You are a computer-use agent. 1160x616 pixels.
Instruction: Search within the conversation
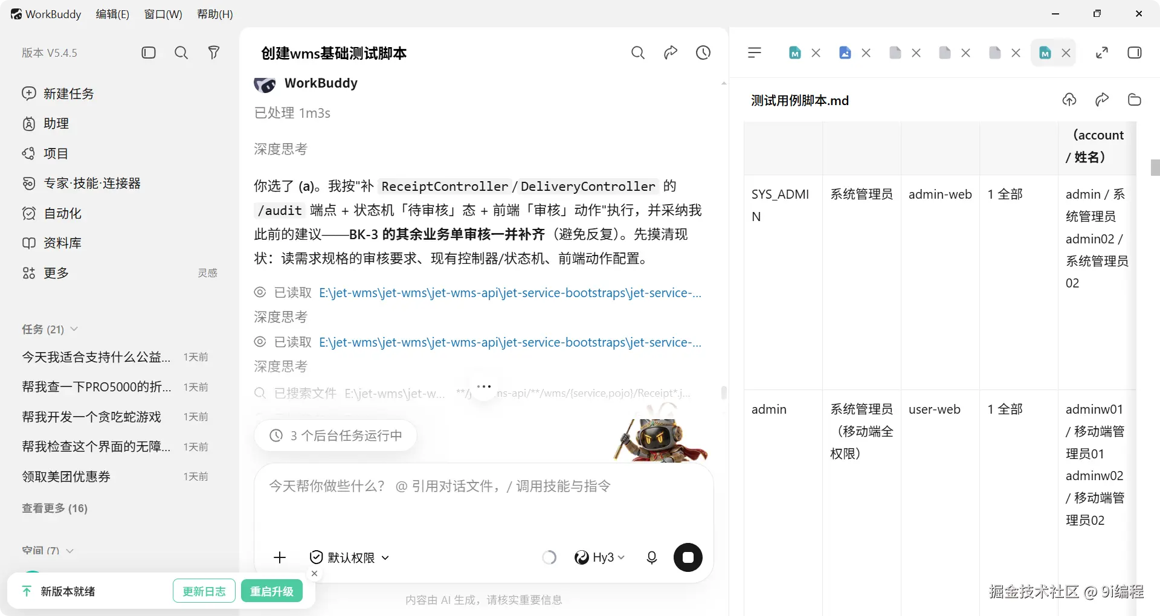coord(638,53)
